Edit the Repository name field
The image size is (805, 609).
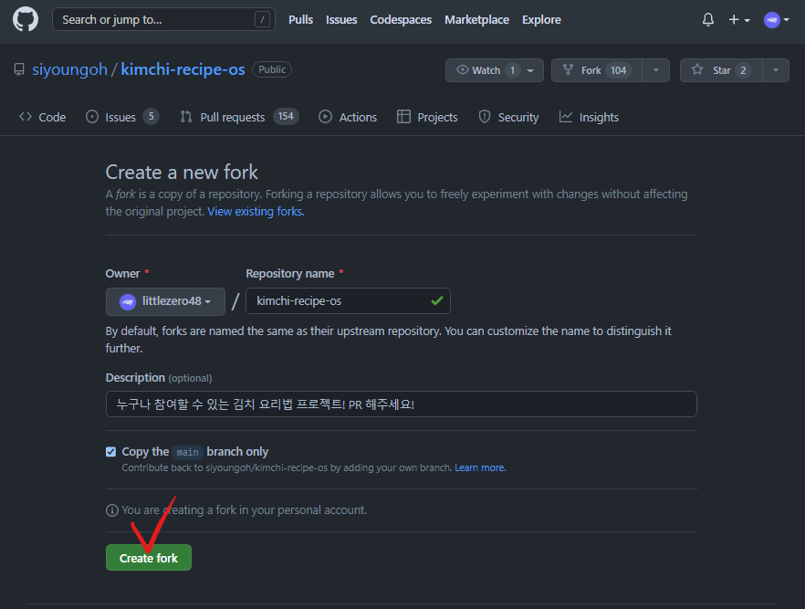pyautogui.click(x=348, y=301)
